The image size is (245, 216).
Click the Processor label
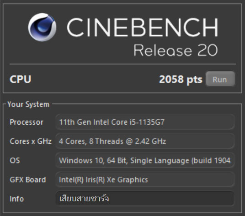tap(27, 122)
